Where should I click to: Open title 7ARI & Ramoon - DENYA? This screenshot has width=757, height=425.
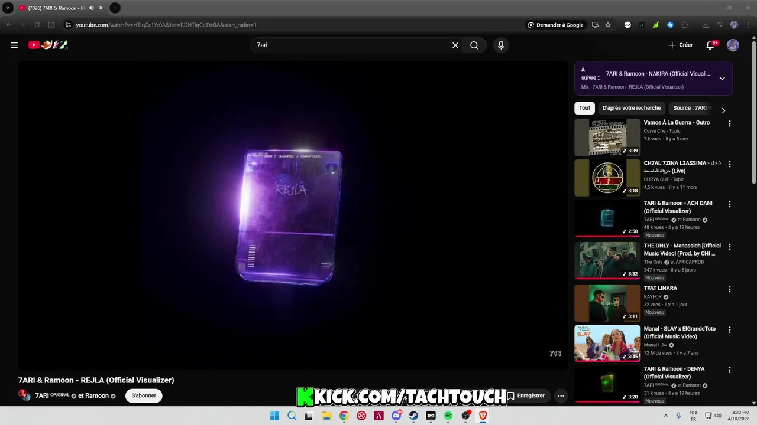674,372
